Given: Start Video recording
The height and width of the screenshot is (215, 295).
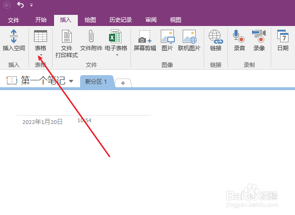Looking at the screenshot, I should 259,40.
